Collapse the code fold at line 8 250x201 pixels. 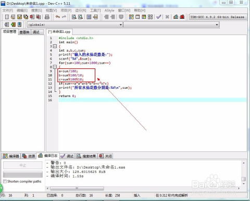click(55, 67)
